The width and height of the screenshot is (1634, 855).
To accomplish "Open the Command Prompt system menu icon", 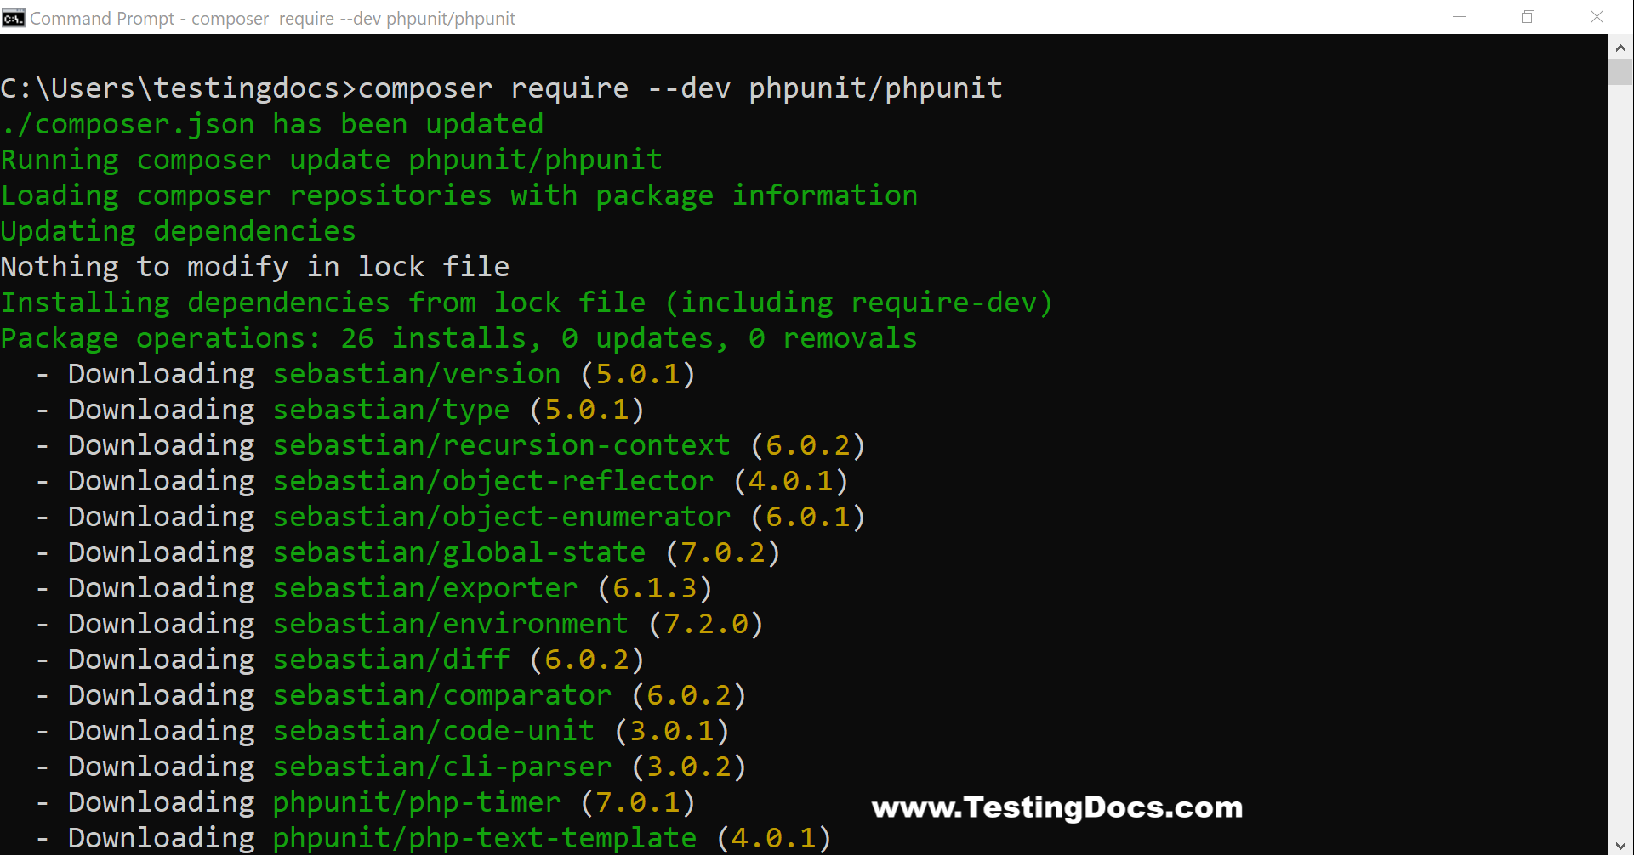I will (x=14, y=18).
